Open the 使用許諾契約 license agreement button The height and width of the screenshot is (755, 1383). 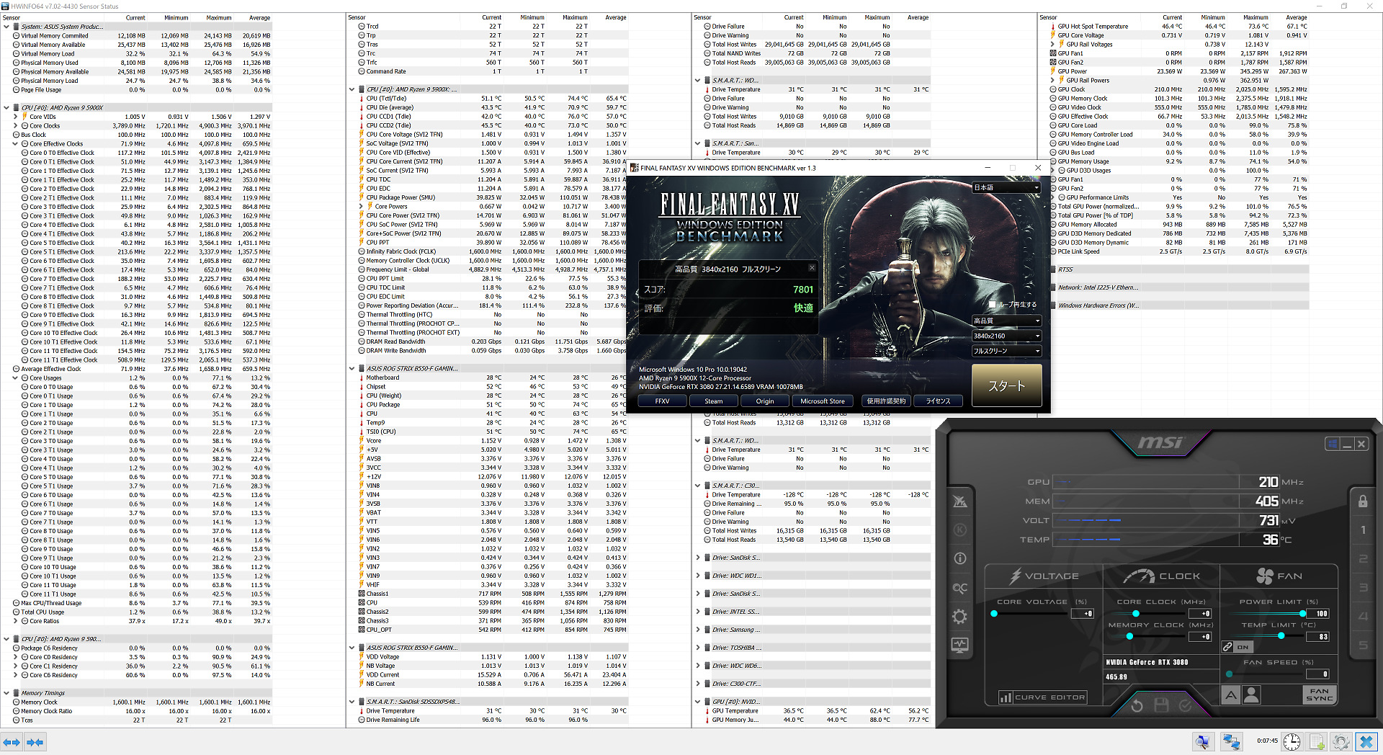click(x=886, y=401)
